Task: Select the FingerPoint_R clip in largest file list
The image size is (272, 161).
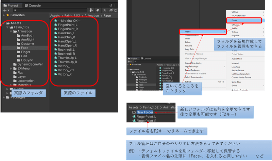Action: click(x=66, y=29)
